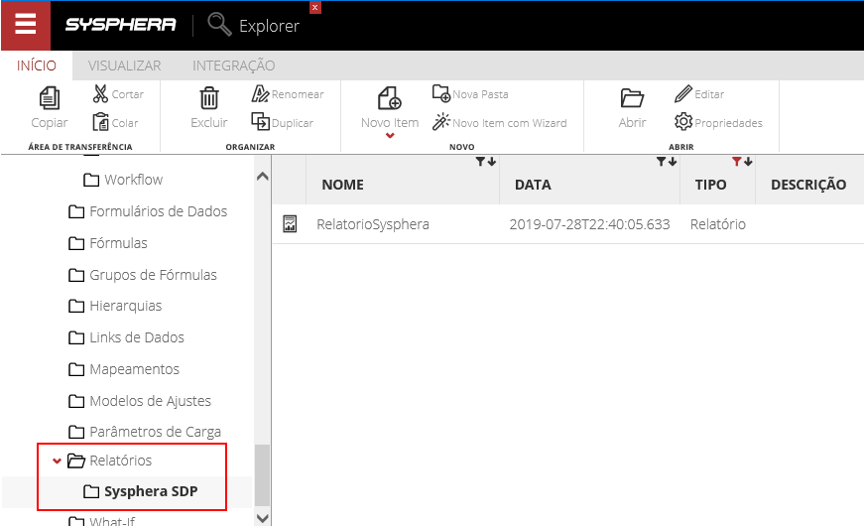Click the Sysphera logo

[121, 25]
